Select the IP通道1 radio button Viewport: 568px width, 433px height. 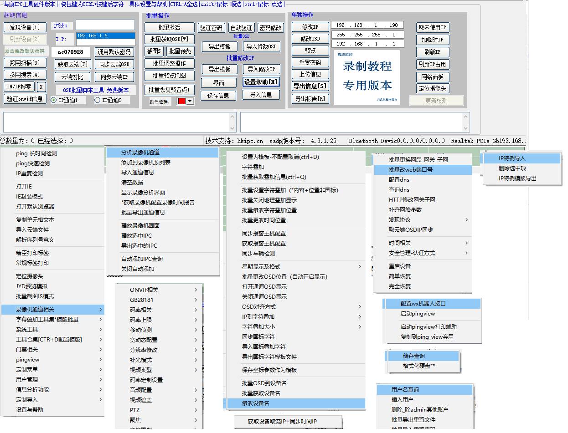pyautogui.click(x=53, y=100)
